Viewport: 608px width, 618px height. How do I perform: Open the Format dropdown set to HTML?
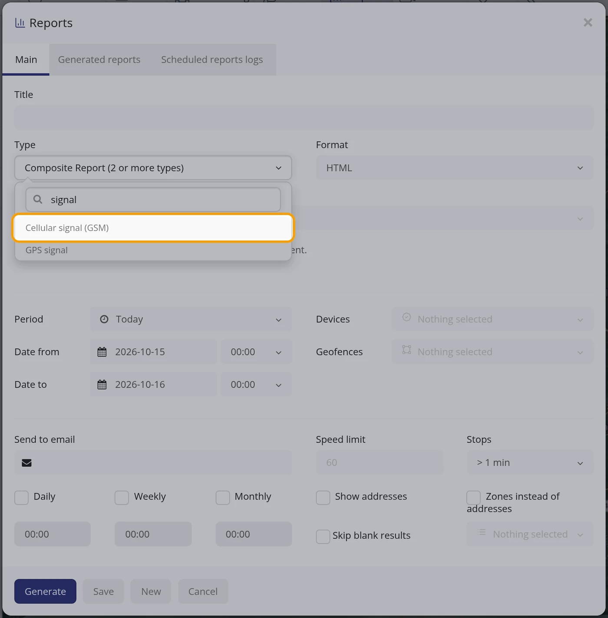pyautogui.click(x=455, y=168)
